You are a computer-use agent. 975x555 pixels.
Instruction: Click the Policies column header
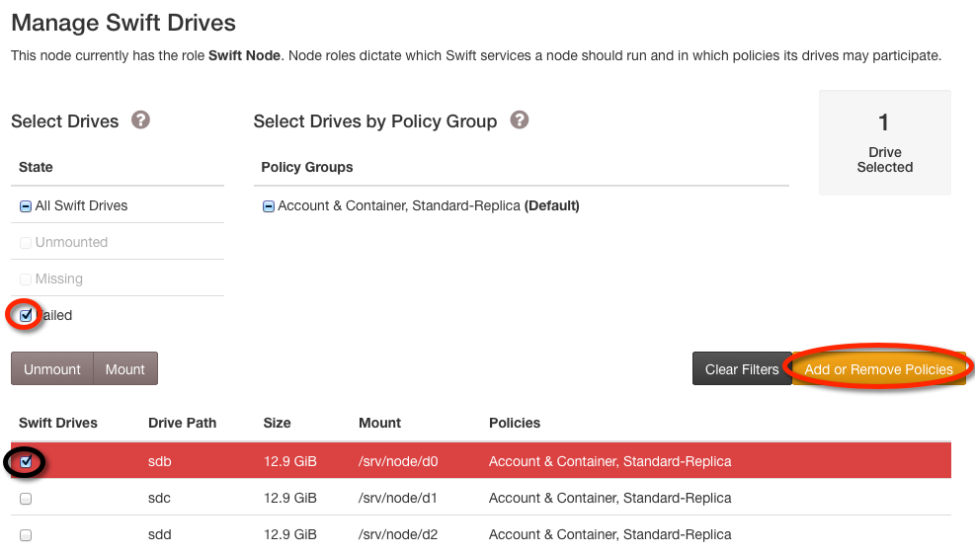pyautogui.click(x=515, y=423)
